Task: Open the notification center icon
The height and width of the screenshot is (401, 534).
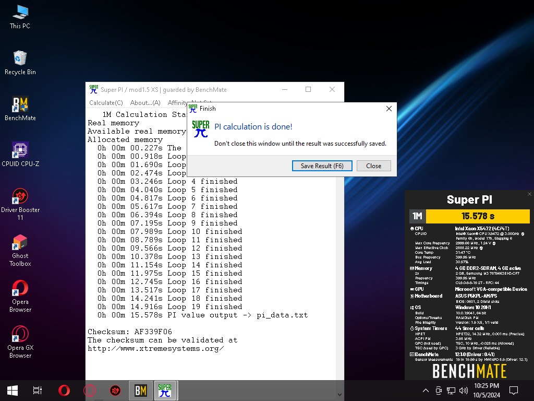Action: pyautogui.click(x=514, y=391)
